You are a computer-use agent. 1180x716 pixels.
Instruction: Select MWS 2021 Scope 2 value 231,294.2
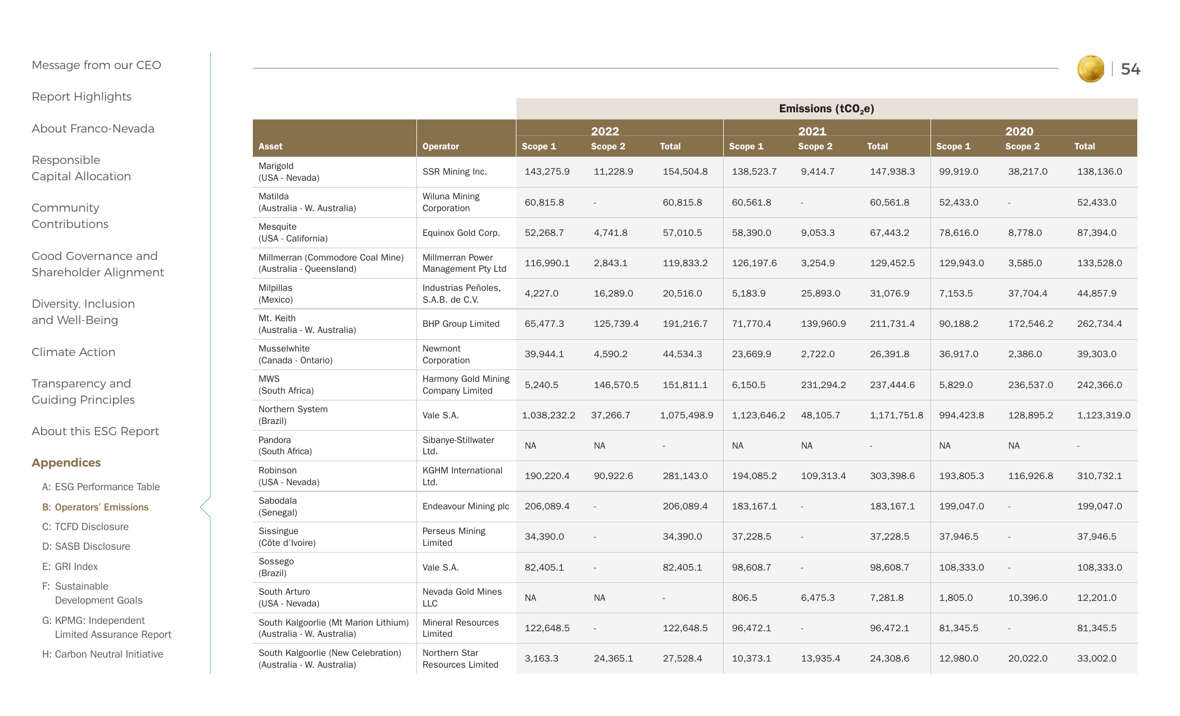823,385
